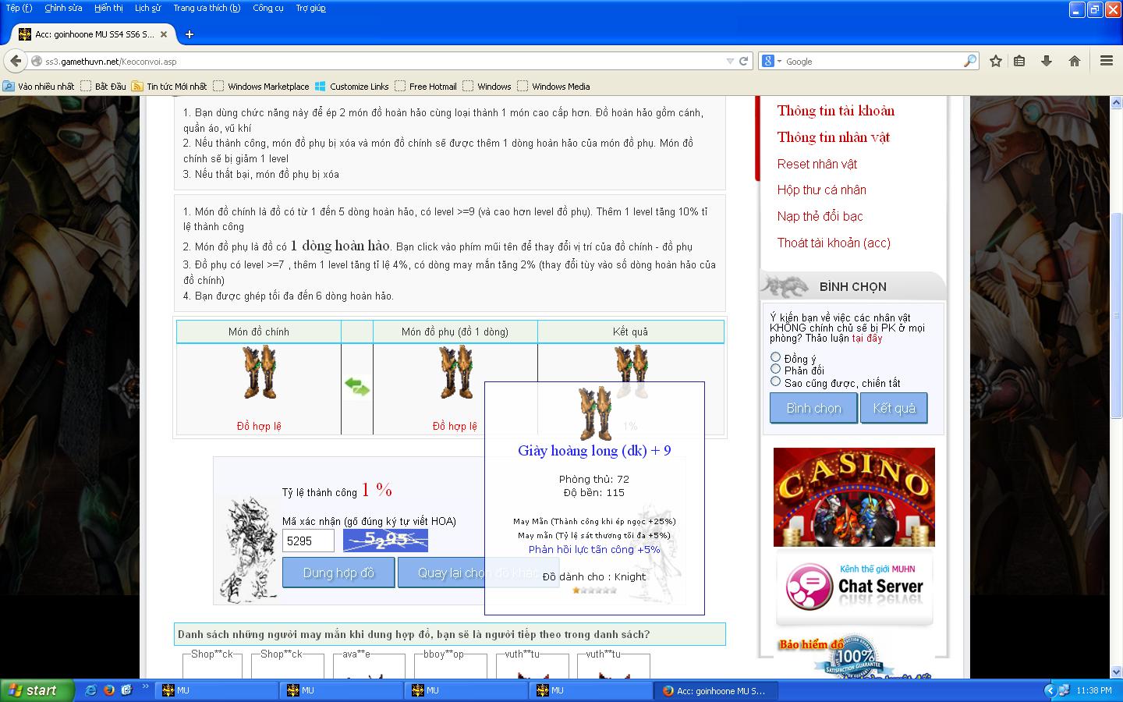Open the Free Hotmail bookmark
This screenshot has height=702, width=1123.
point(426,87)
